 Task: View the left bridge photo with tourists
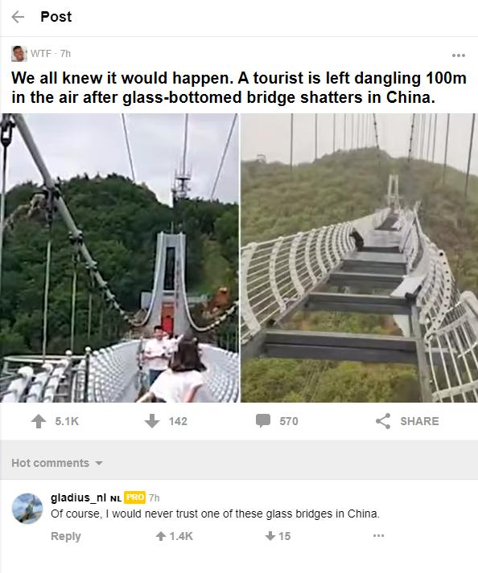[119, 258]
